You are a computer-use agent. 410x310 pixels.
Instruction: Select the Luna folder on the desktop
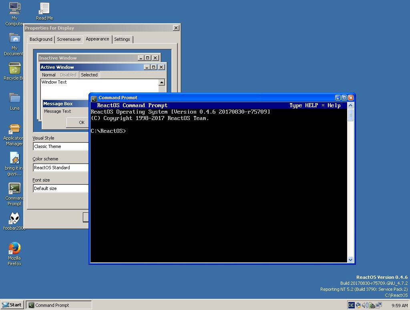tap(15, 101)
